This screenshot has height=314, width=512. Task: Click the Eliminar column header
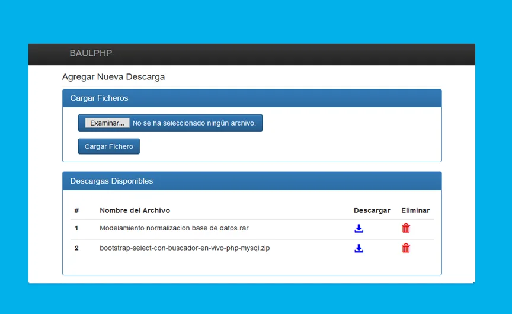415,210
